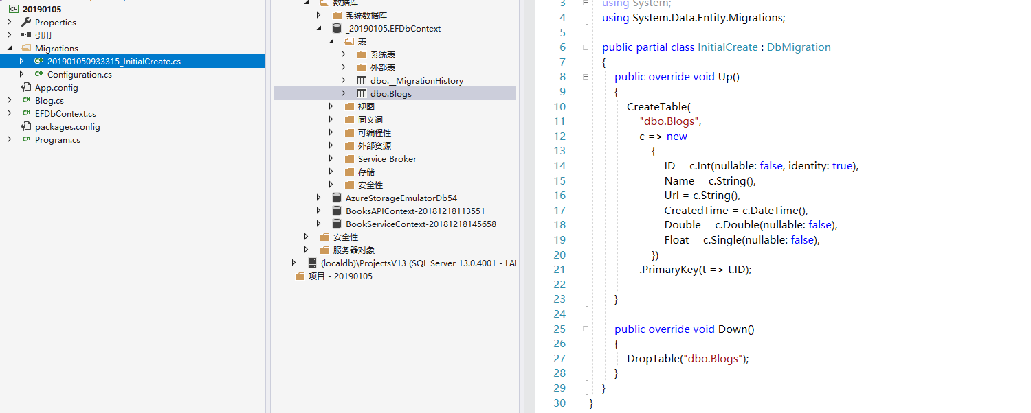
Task: Click the C# icon beside Configuration.cs
Action: coord(39,74)
